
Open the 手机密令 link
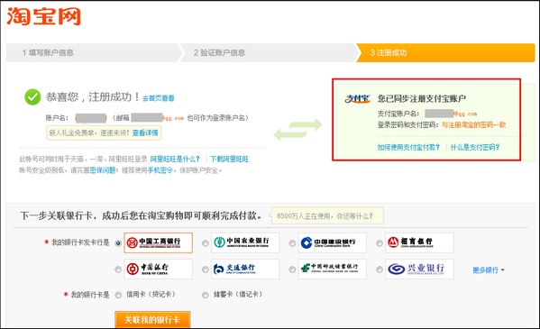[160, 170]
